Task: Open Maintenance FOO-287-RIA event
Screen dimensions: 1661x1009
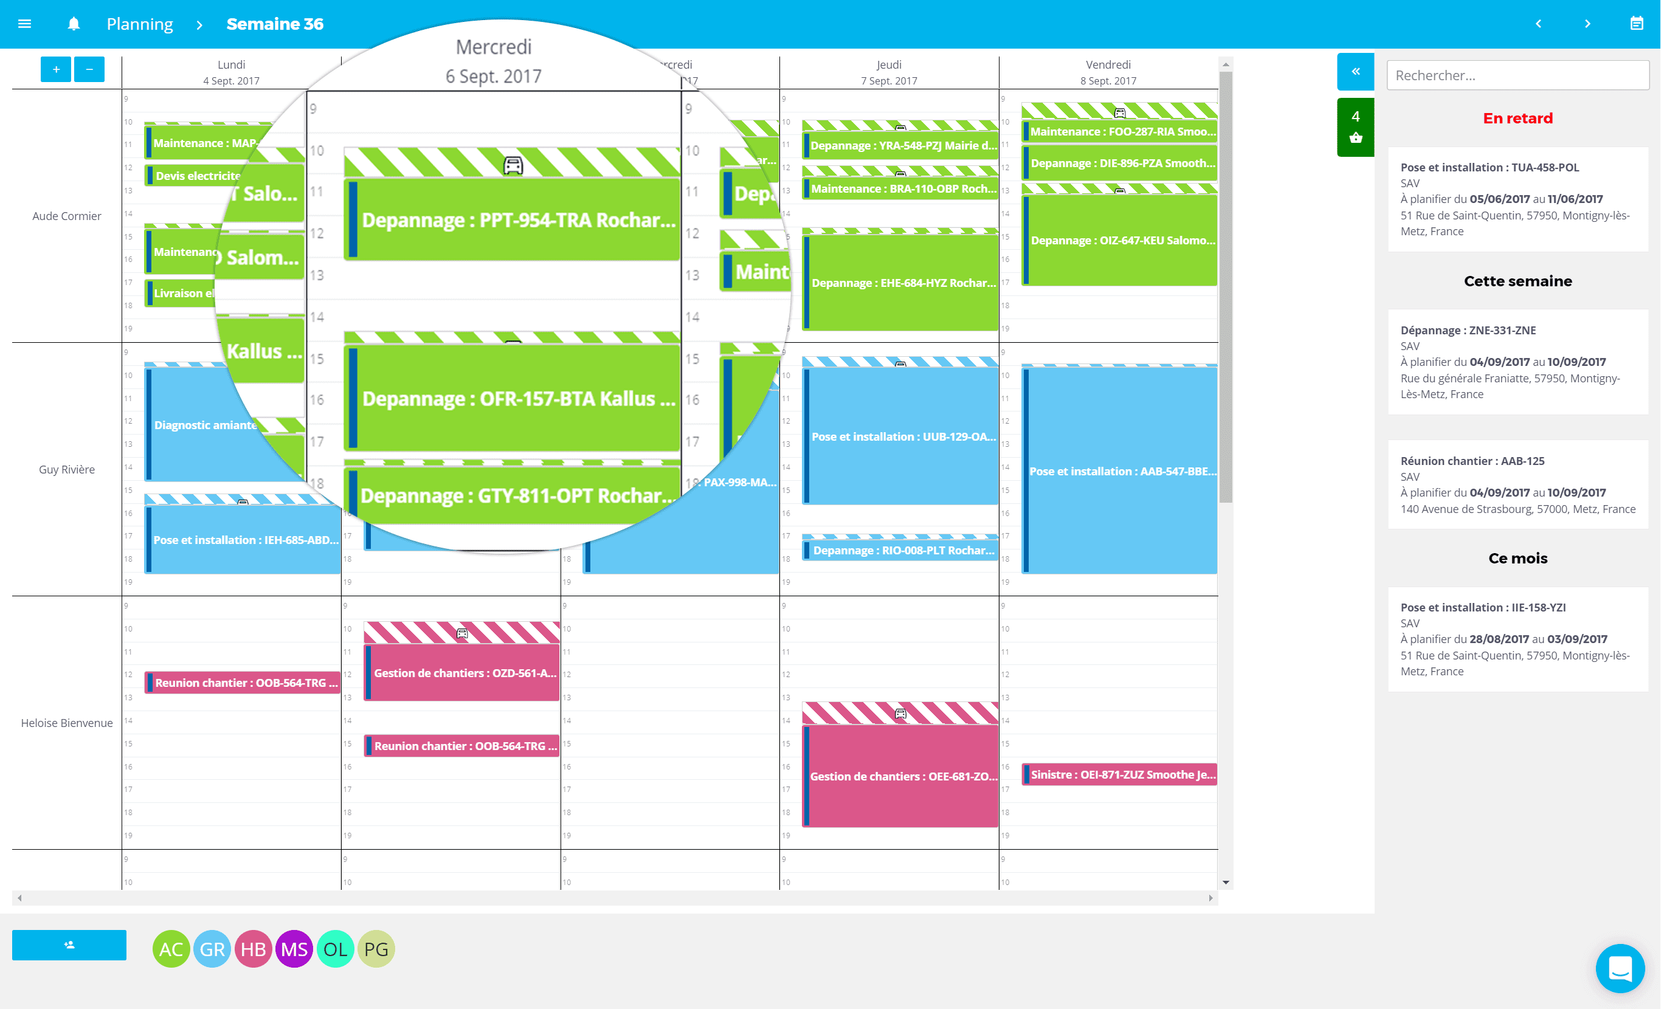Action: pyautogui.click(x=1120, y=131)
